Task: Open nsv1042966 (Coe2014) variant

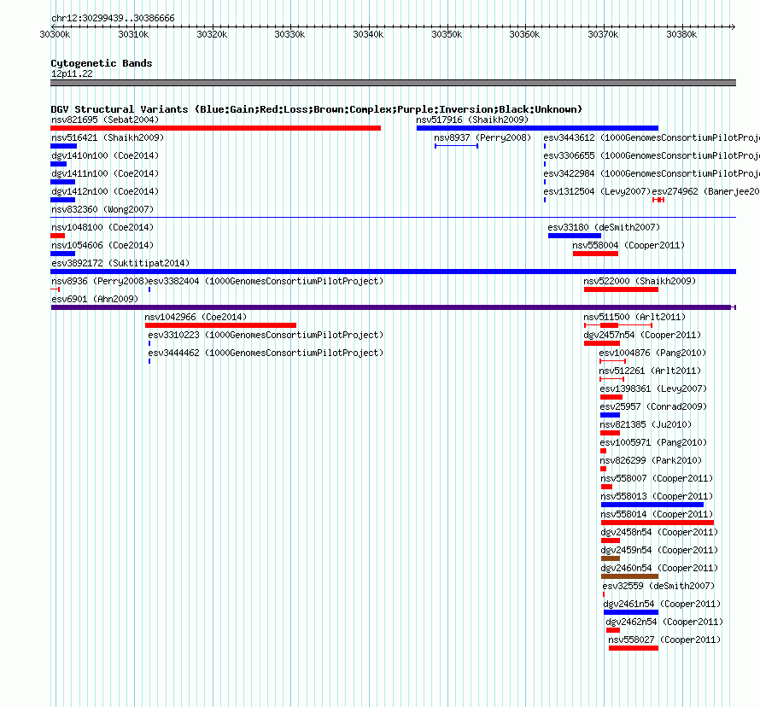Action: 196,317
